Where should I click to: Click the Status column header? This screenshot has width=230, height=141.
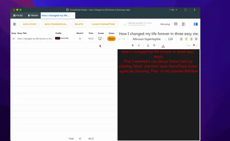point(112,33)
